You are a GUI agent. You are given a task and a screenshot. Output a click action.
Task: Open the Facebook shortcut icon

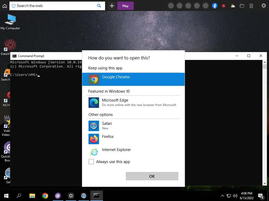tap(215, 6)
